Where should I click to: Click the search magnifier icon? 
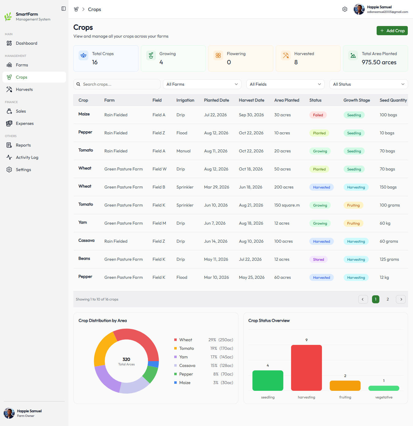point(79,84)
